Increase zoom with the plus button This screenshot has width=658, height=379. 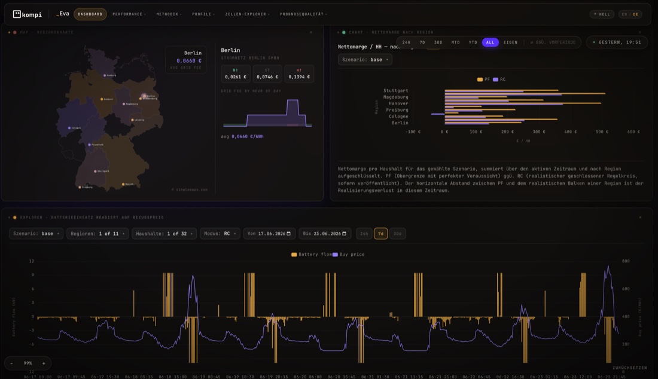44,363
